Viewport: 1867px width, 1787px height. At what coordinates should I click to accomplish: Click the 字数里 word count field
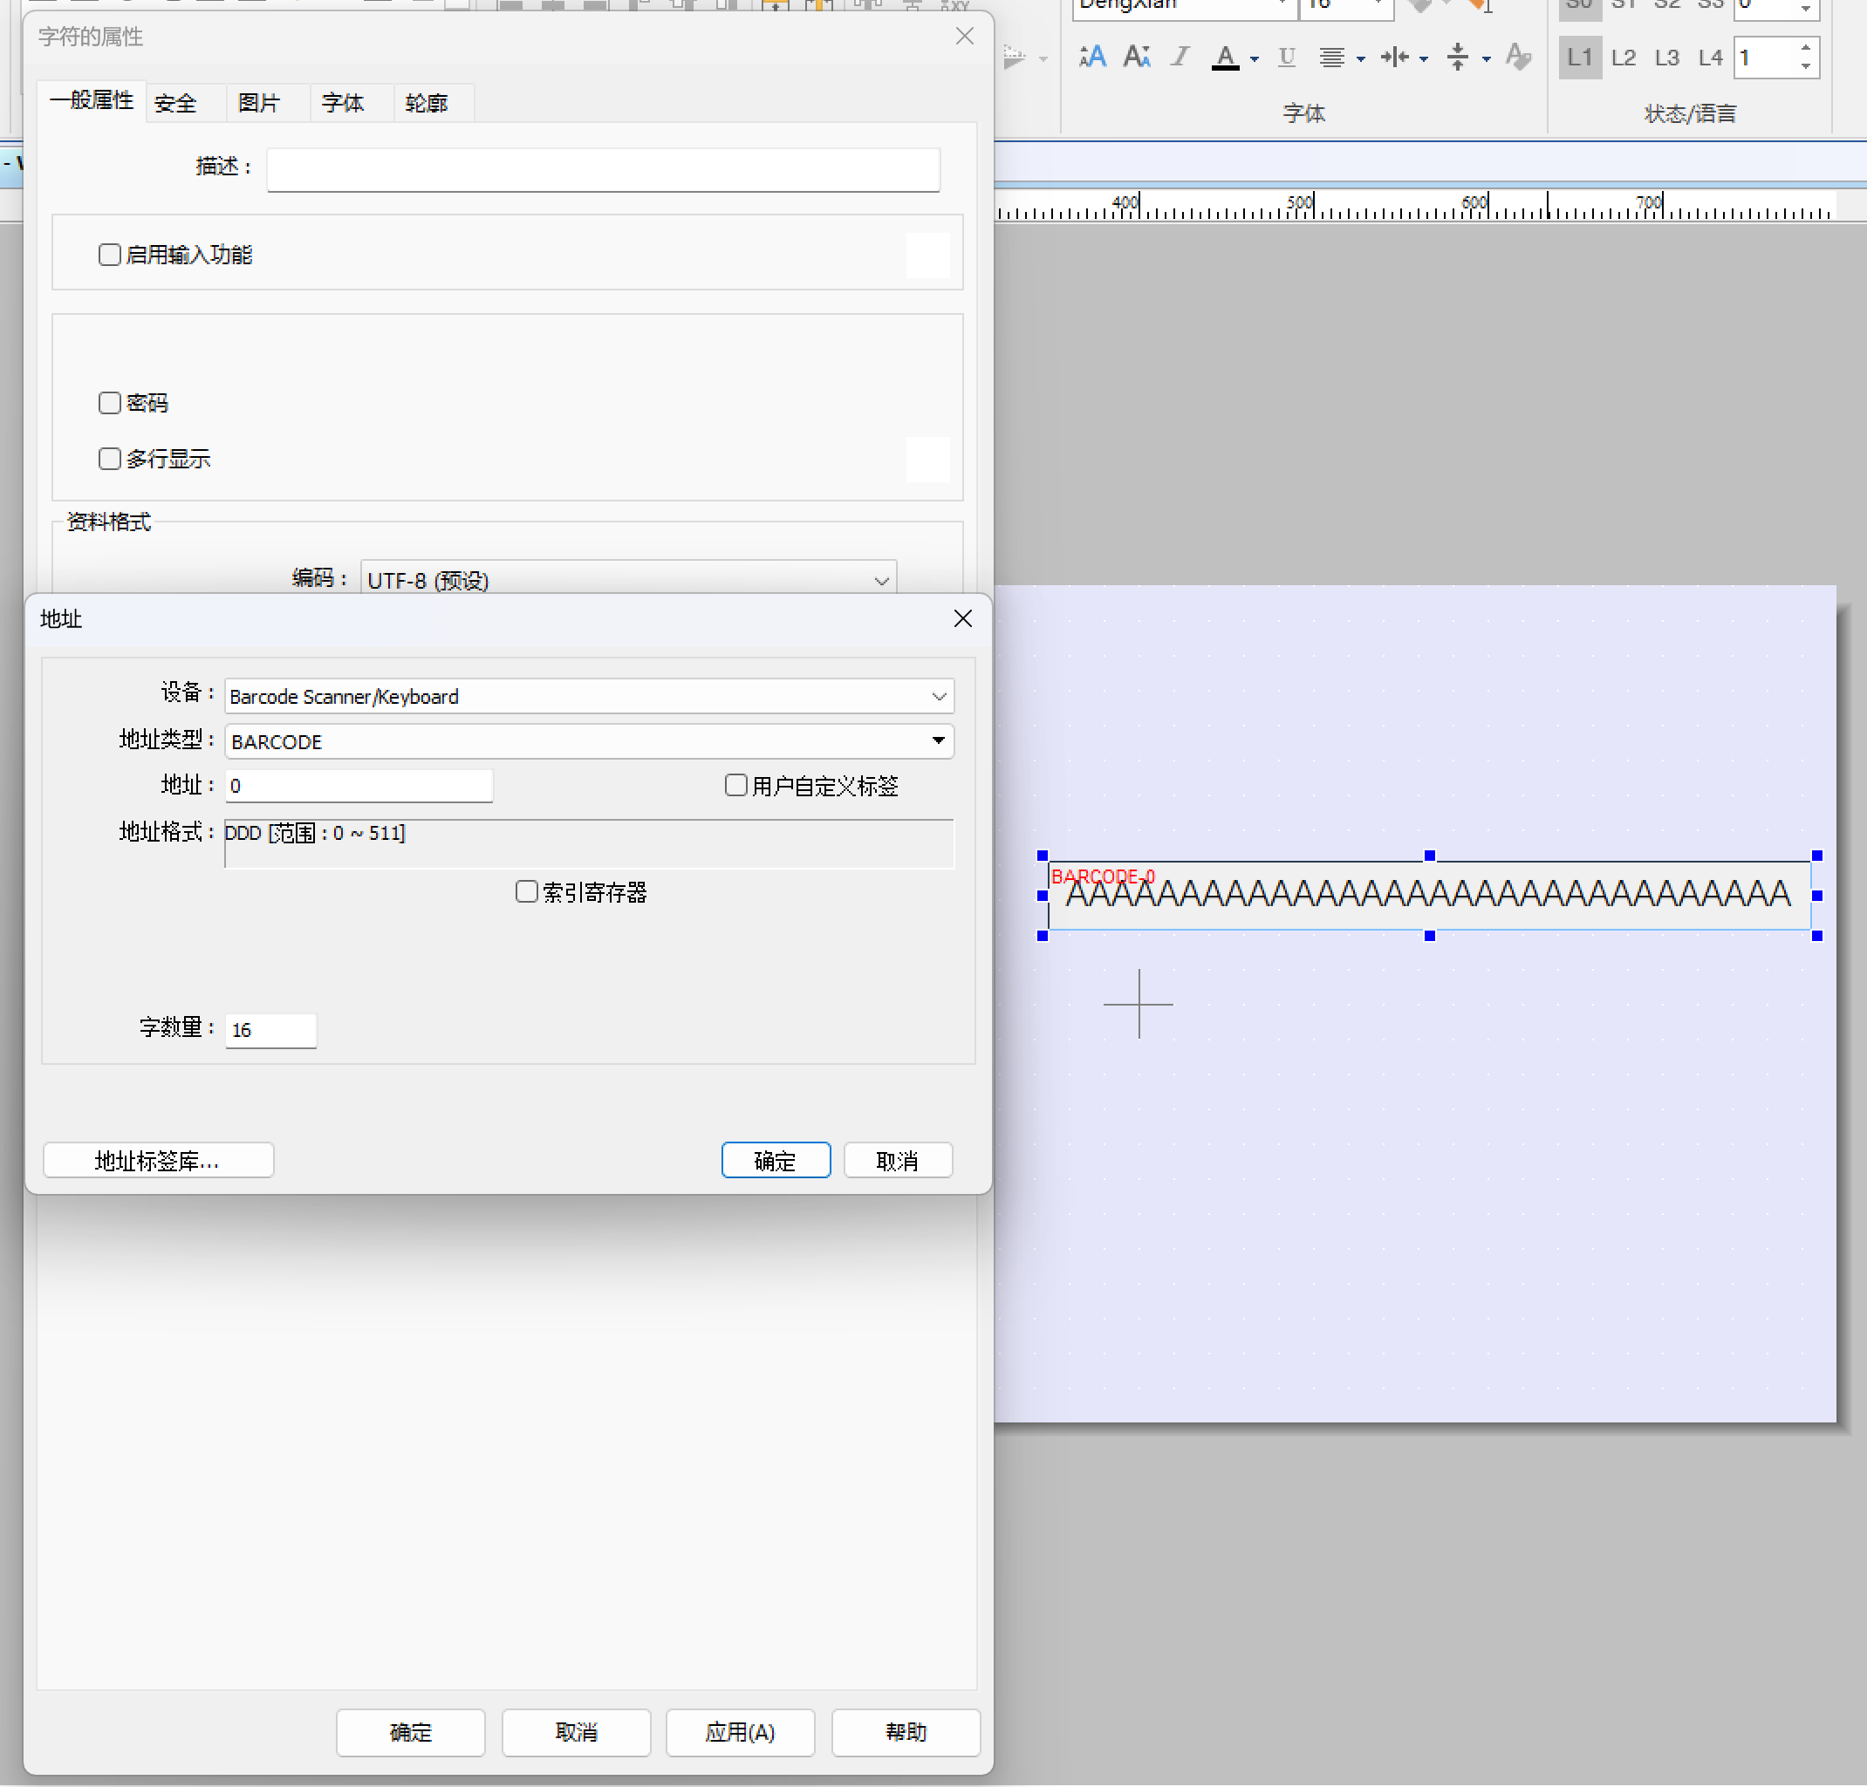(270, 1030)
